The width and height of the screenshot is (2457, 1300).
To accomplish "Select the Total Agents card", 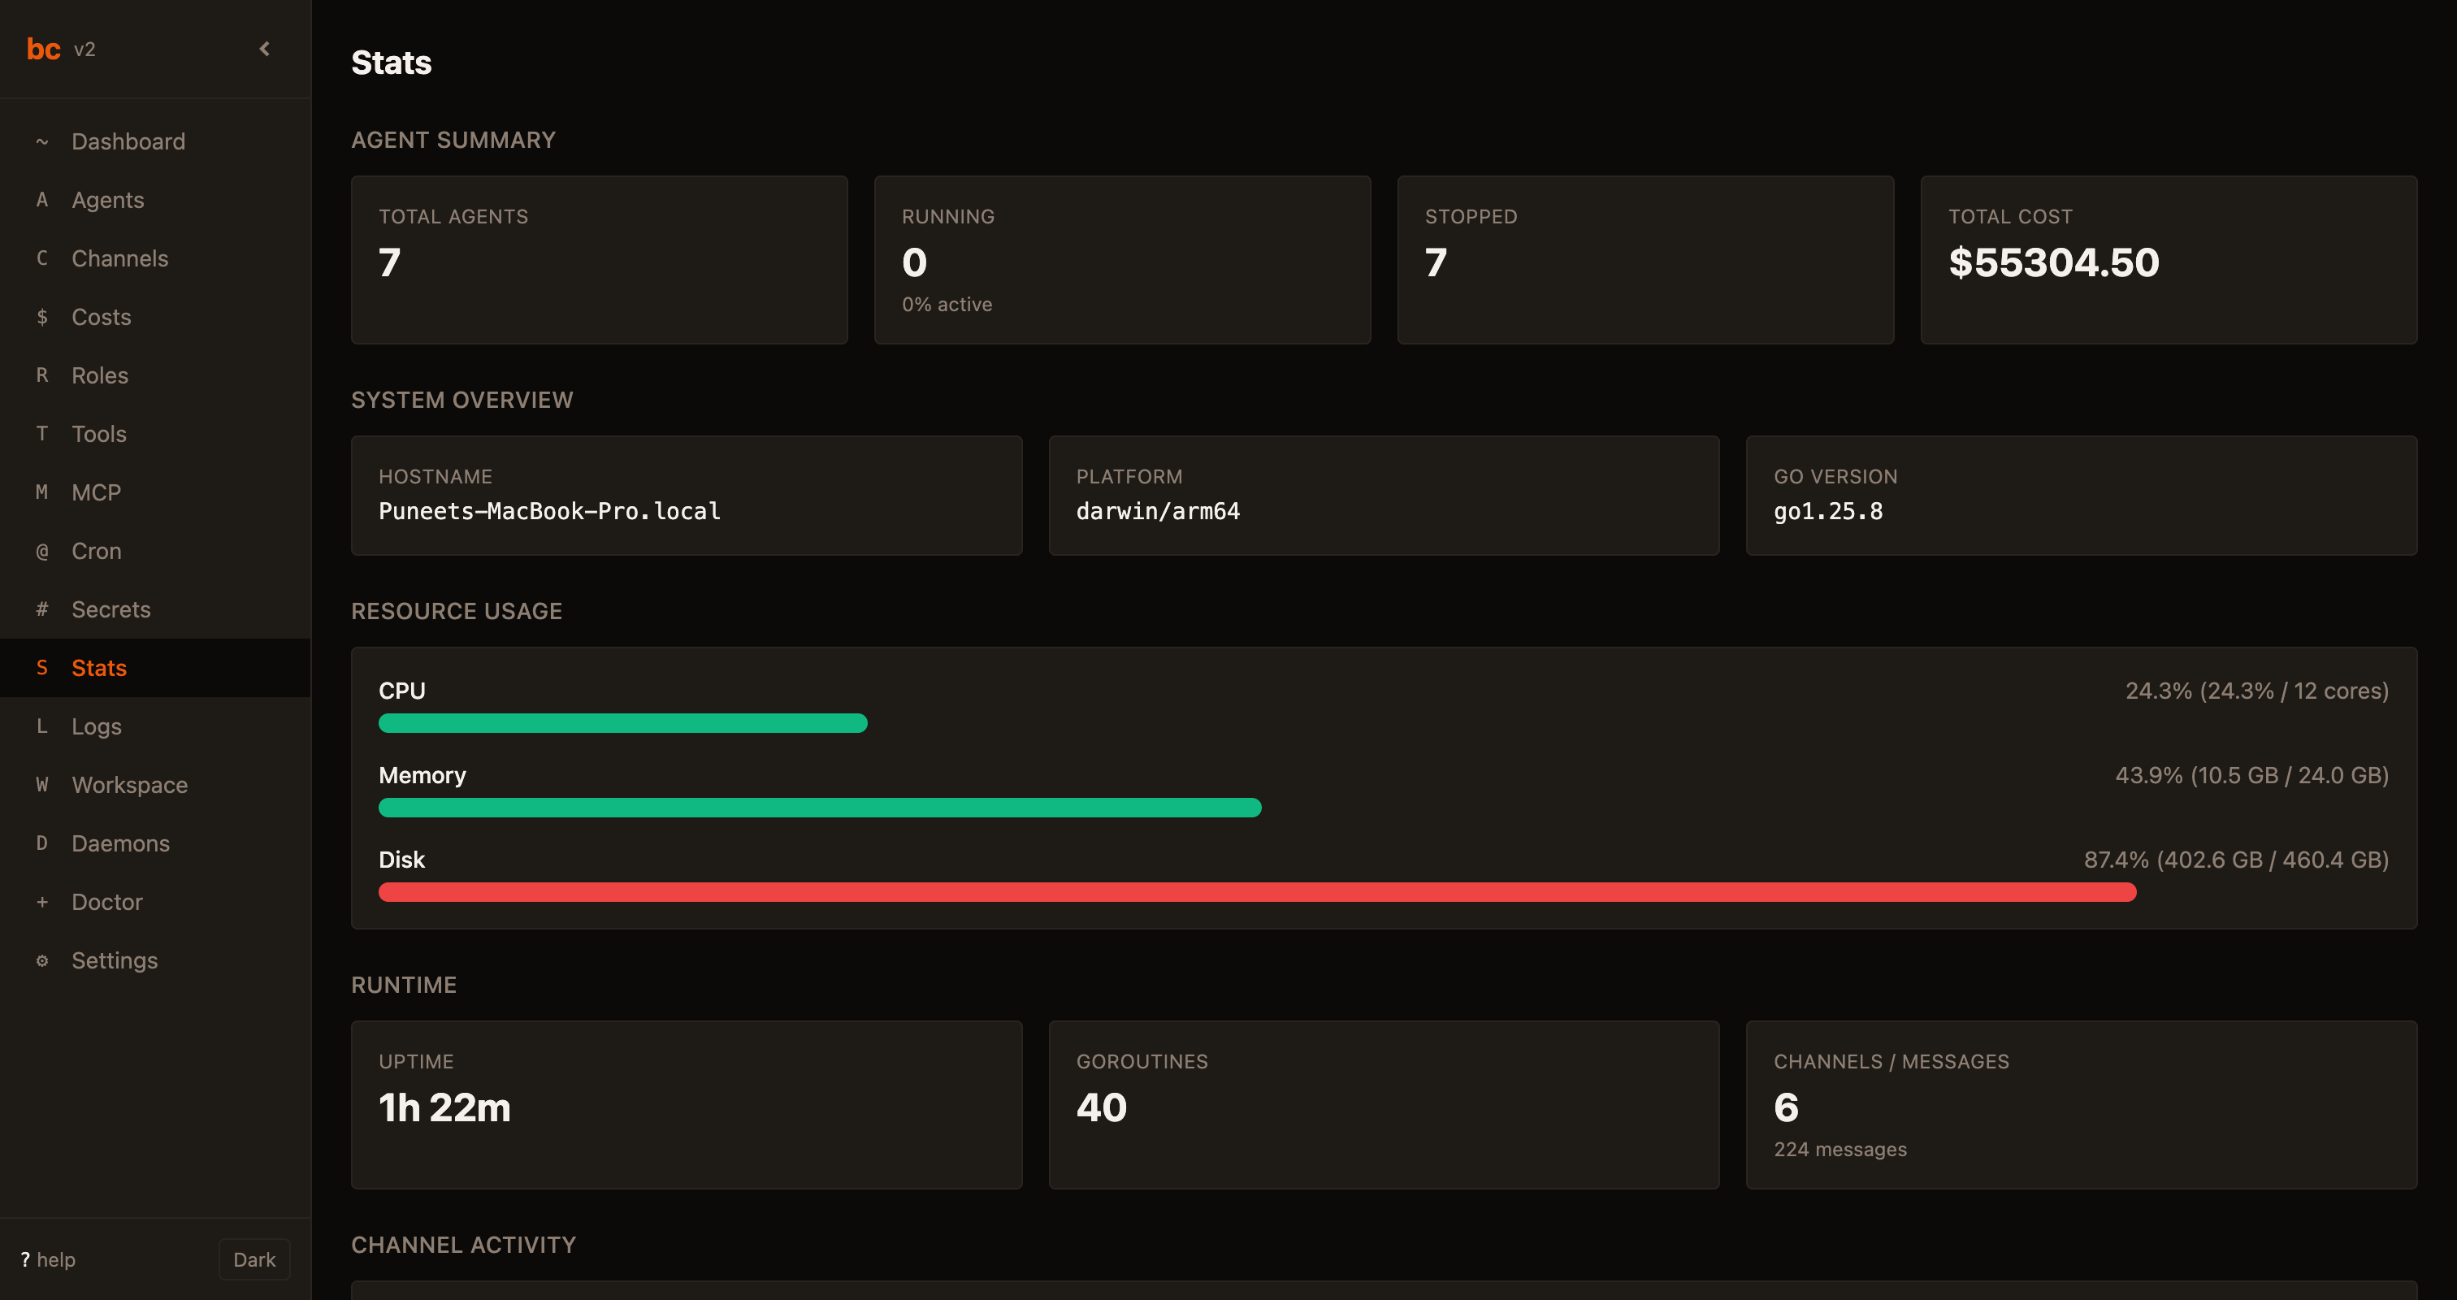I will (599, 259).
